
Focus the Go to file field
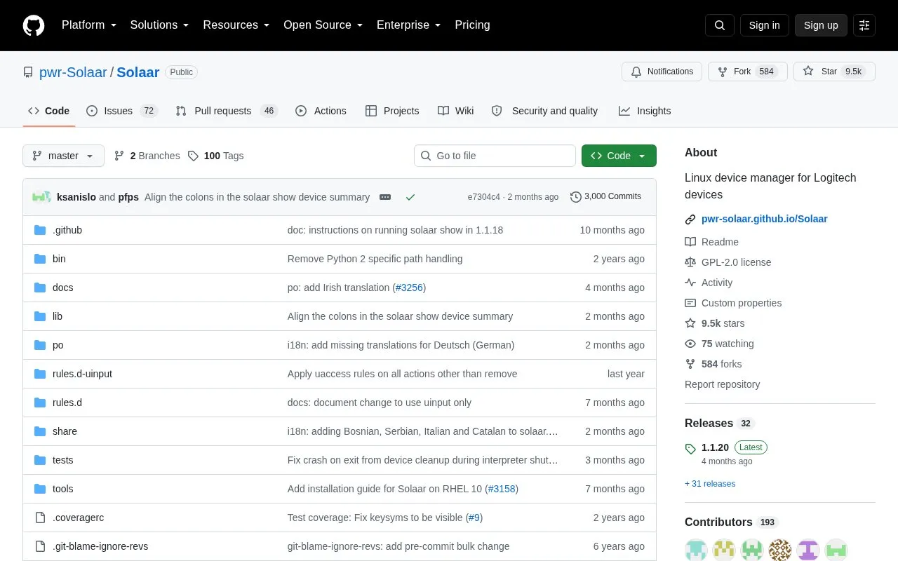(495, 156)
